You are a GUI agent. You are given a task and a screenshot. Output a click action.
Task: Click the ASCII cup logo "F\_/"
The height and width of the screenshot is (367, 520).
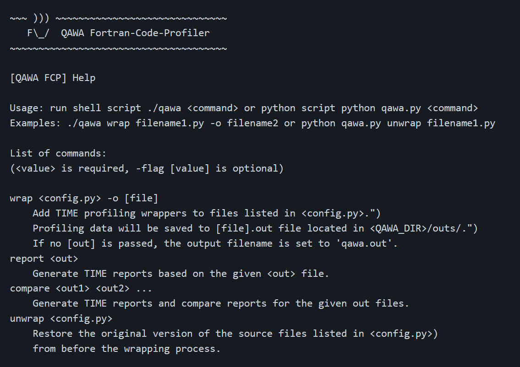coord(38,33)
